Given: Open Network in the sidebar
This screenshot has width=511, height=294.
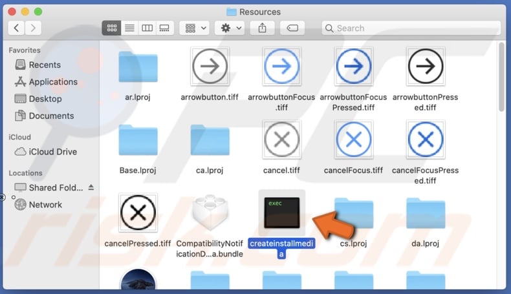Looking at the screenshot, I should [x=38, y=204].
